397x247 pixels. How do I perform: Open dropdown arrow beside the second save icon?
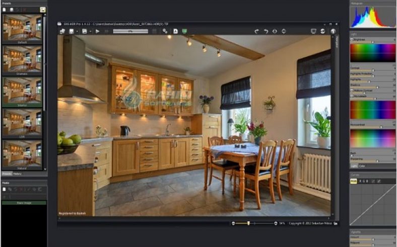90,32
